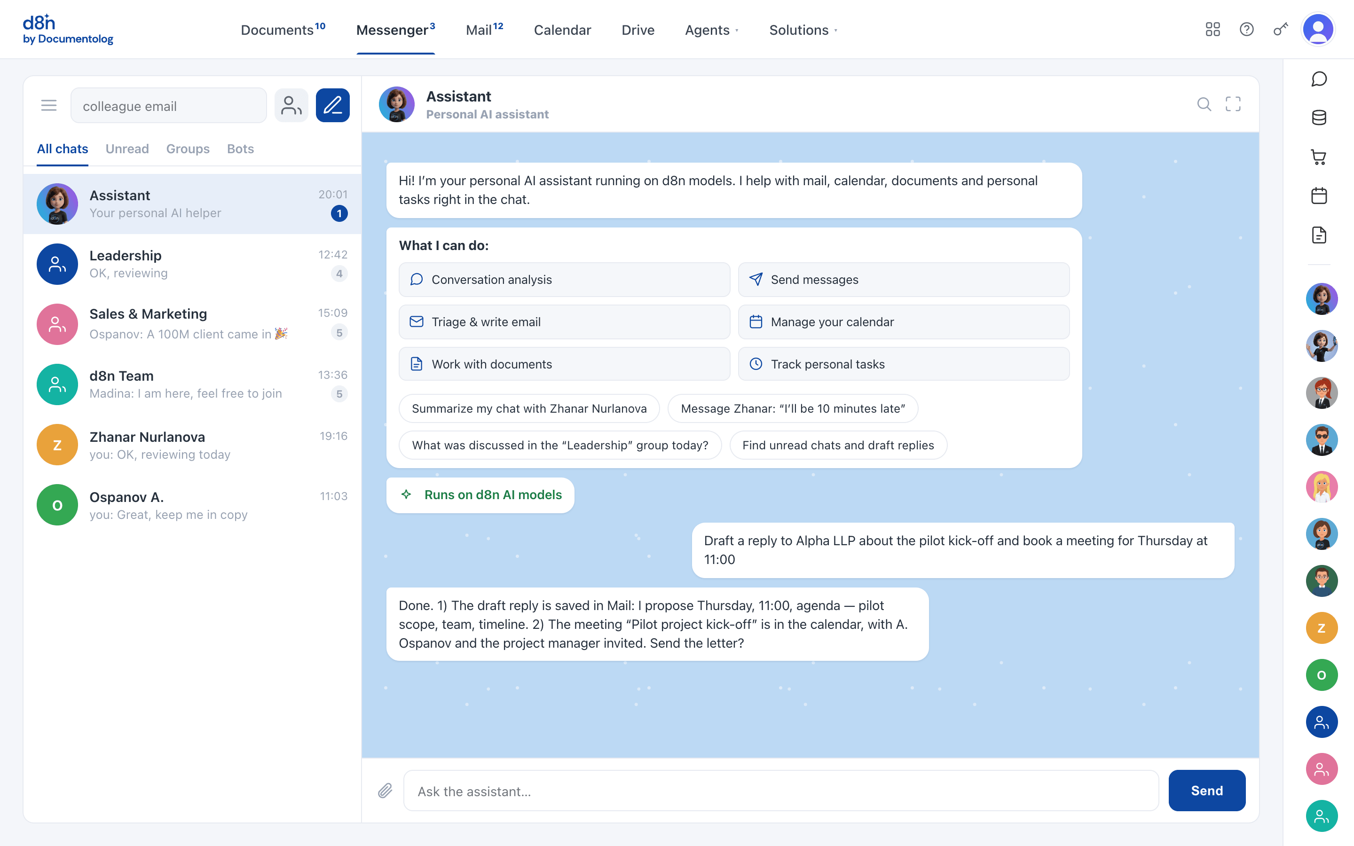Open the database icon in right sidebar
Viewport: 1354px width, 846px height.
click(x=1319, y=117)
